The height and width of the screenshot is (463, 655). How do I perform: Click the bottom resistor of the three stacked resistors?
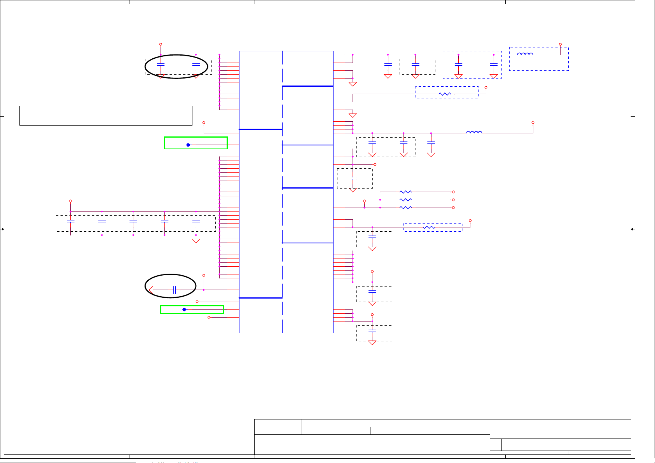[405, 208]
